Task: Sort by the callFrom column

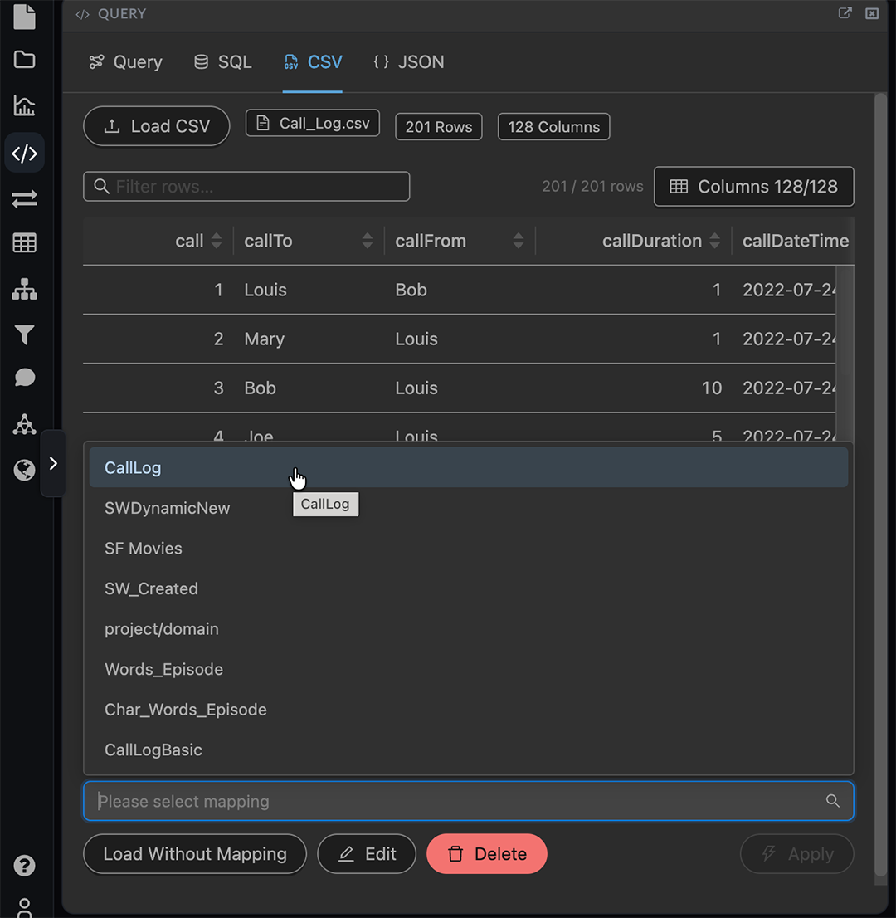Action: point(518,241)
